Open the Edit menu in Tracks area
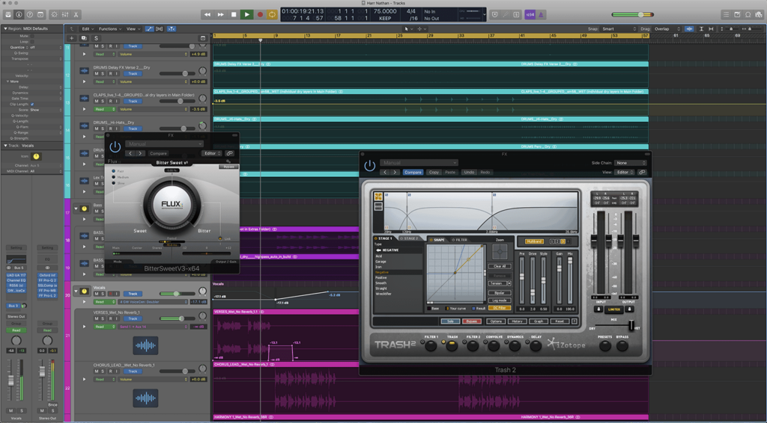The width and height of the screenshot is (767, 423). coord(88,29)
